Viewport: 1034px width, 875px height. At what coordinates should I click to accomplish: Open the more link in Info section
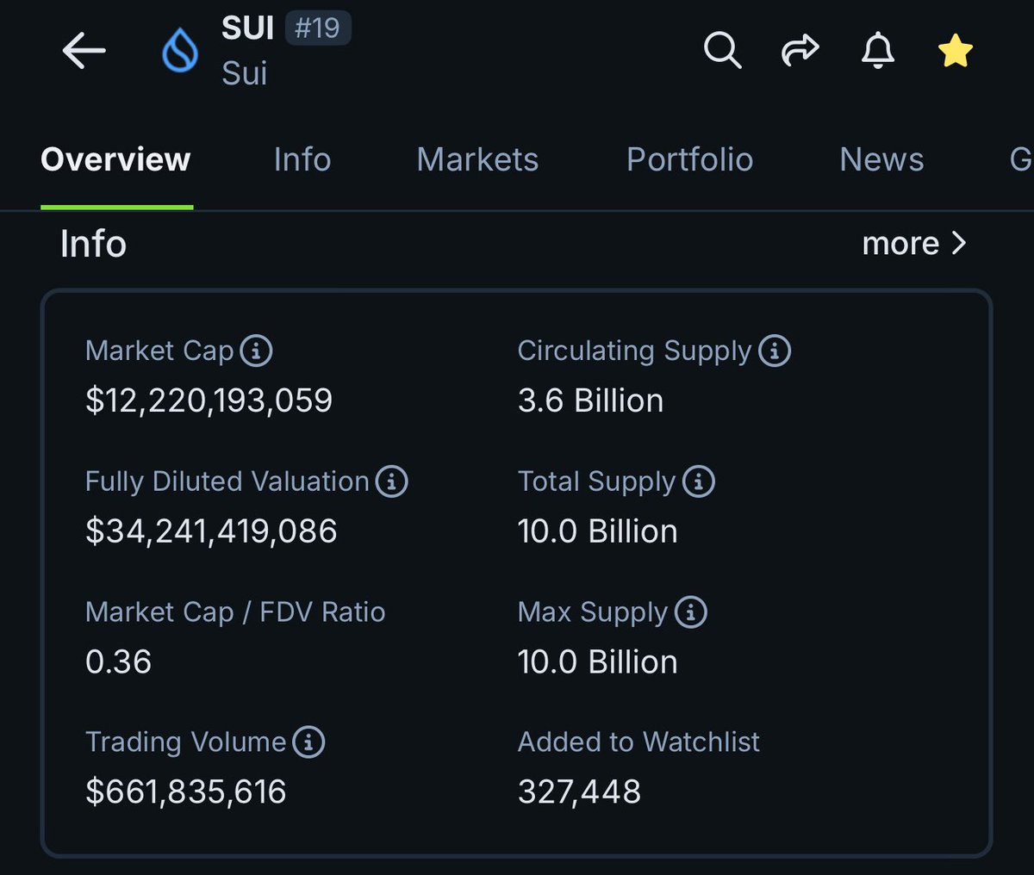pos(914,244)
